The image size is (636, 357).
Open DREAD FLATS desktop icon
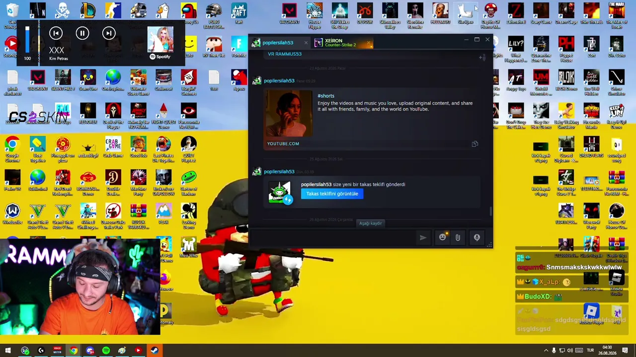tap(591, 147)
